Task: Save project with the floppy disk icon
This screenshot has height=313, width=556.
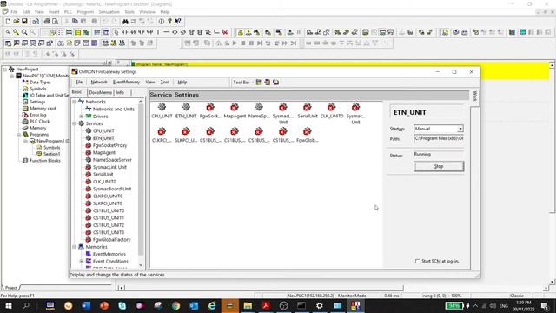Action: pos(24,21)
